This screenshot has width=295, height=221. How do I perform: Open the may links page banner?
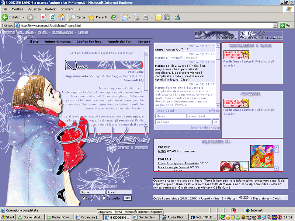(x=261, y=35)
